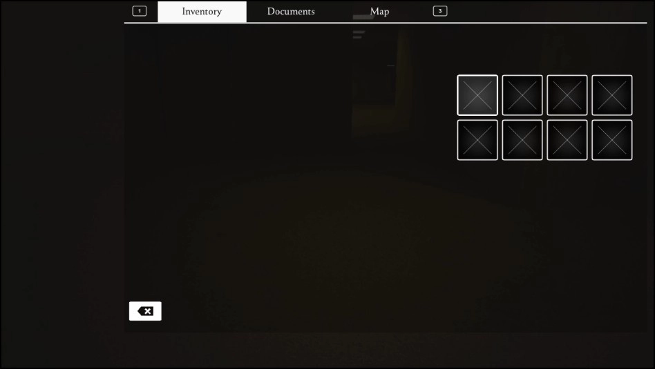This screenshot has width=655, height=369.
Task: Select the bottom-left inventory slot
Action: (x=477, y=140)
